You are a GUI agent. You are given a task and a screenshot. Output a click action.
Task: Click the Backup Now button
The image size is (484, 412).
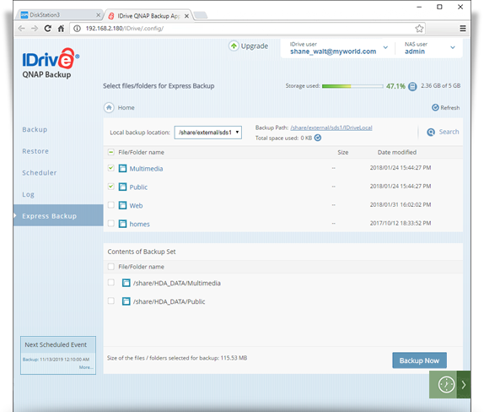click(419, 360)
